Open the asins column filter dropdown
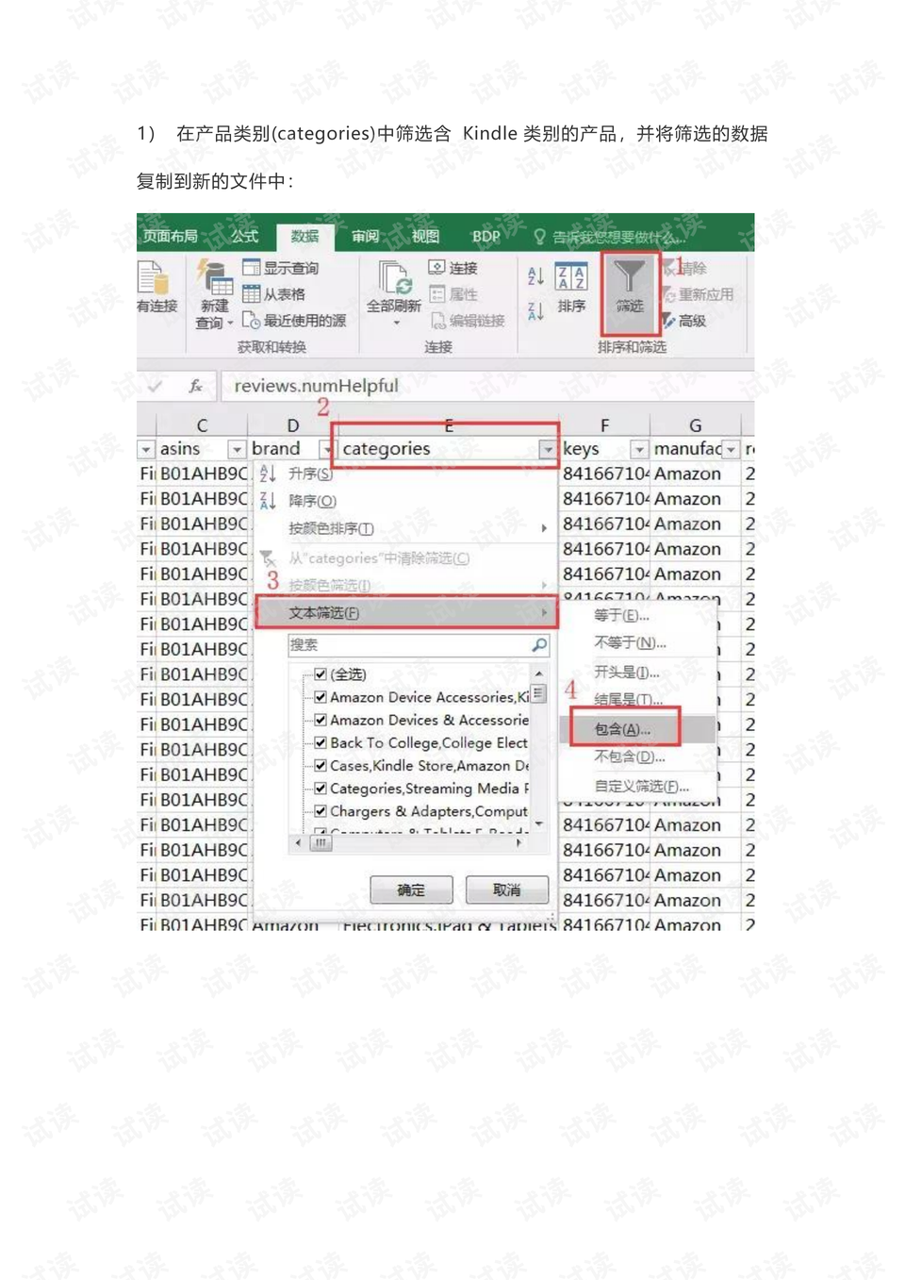The image size is (905, 1280). pyautogui.click(x=237, y=450)
